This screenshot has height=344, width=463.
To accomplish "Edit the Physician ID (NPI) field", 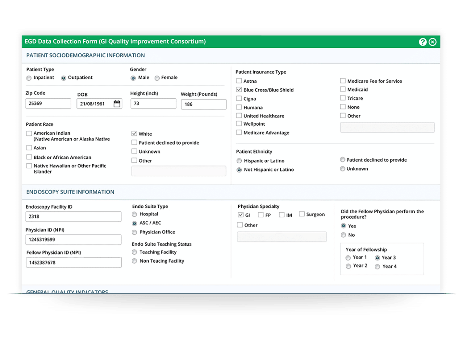I will [x=73, y=240].
